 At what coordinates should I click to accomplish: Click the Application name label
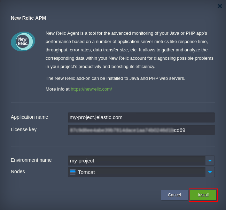[x=29, y=117]
